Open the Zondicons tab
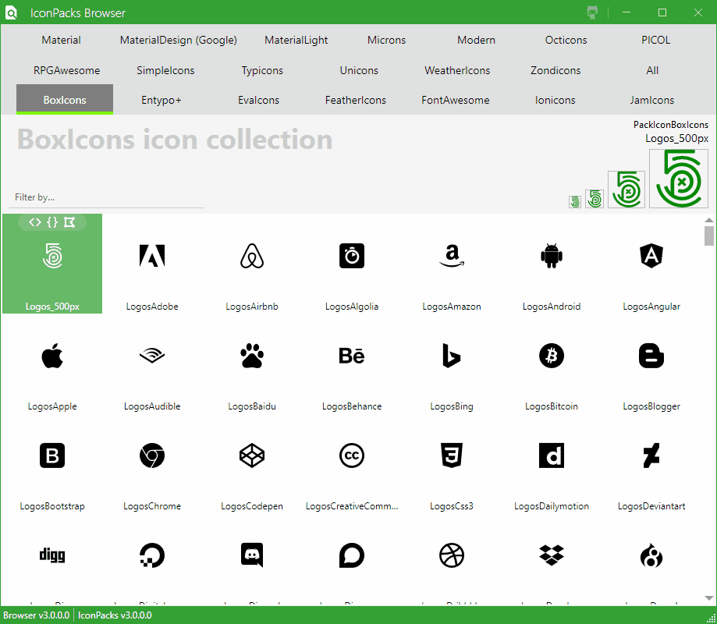 click(x=555, y=70)
